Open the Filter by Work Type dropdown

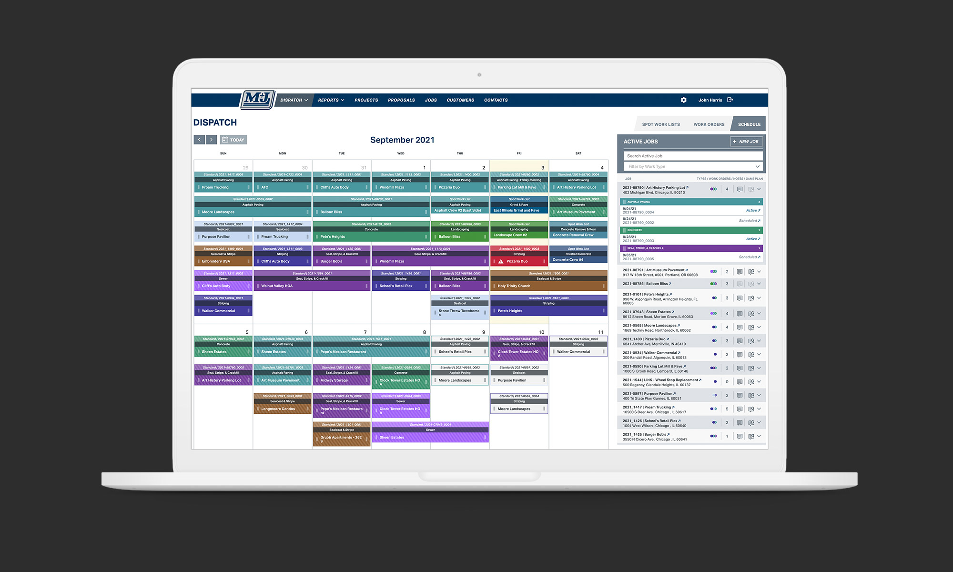[693, 166]
